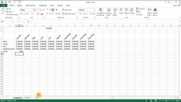Switch to the REVIEW tab
The image size is (181, 102).
pyautogui.click(x=60, y=5)
